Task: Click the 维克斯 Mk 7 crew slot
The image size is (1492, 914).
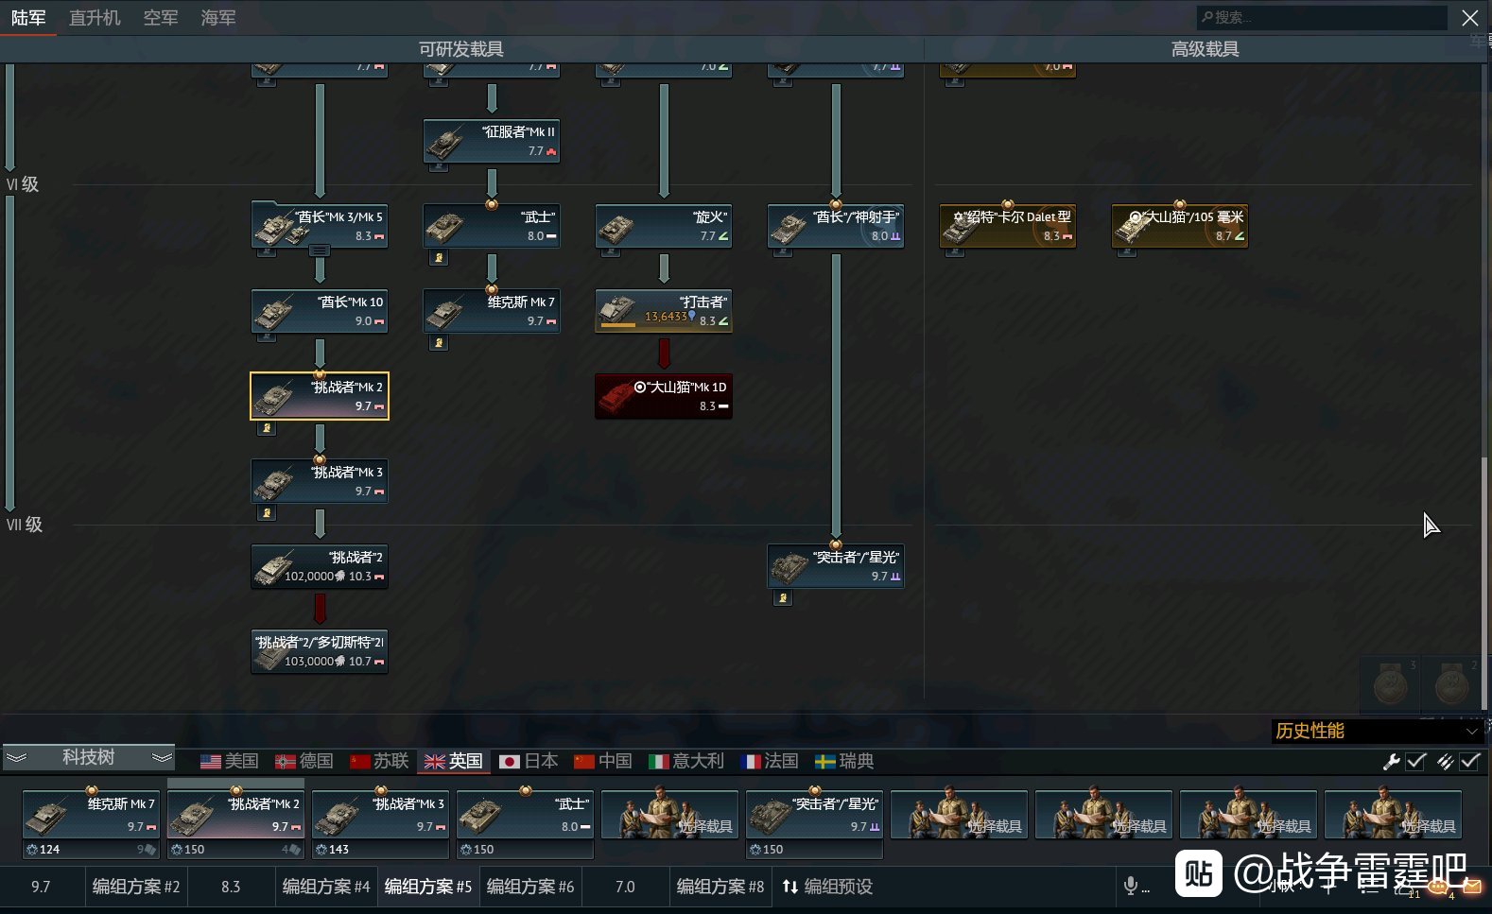Action: [91, 814]
